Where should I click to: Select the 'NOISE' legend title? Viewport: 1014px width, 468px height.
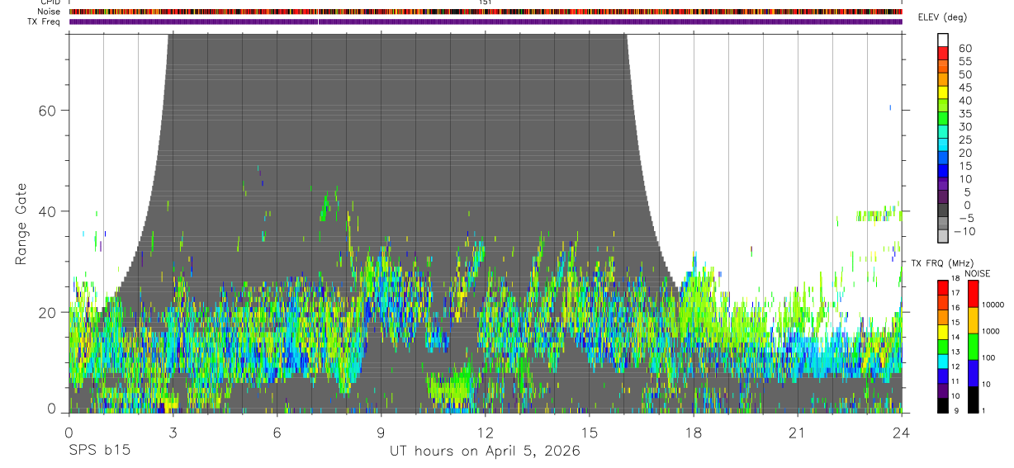coord(977,274)
